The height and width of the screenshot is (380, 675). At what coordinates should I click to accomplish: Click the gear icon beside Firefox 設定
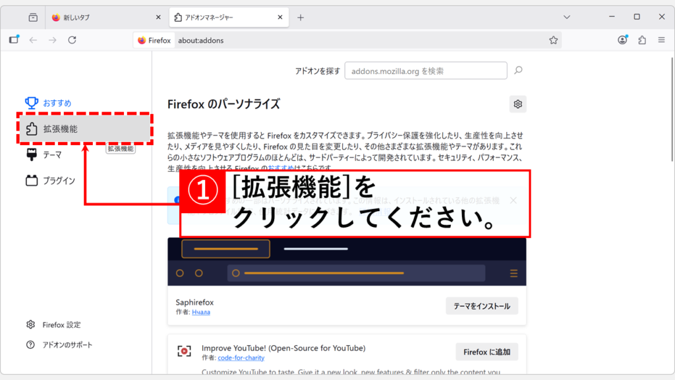[x=30, y=325]
